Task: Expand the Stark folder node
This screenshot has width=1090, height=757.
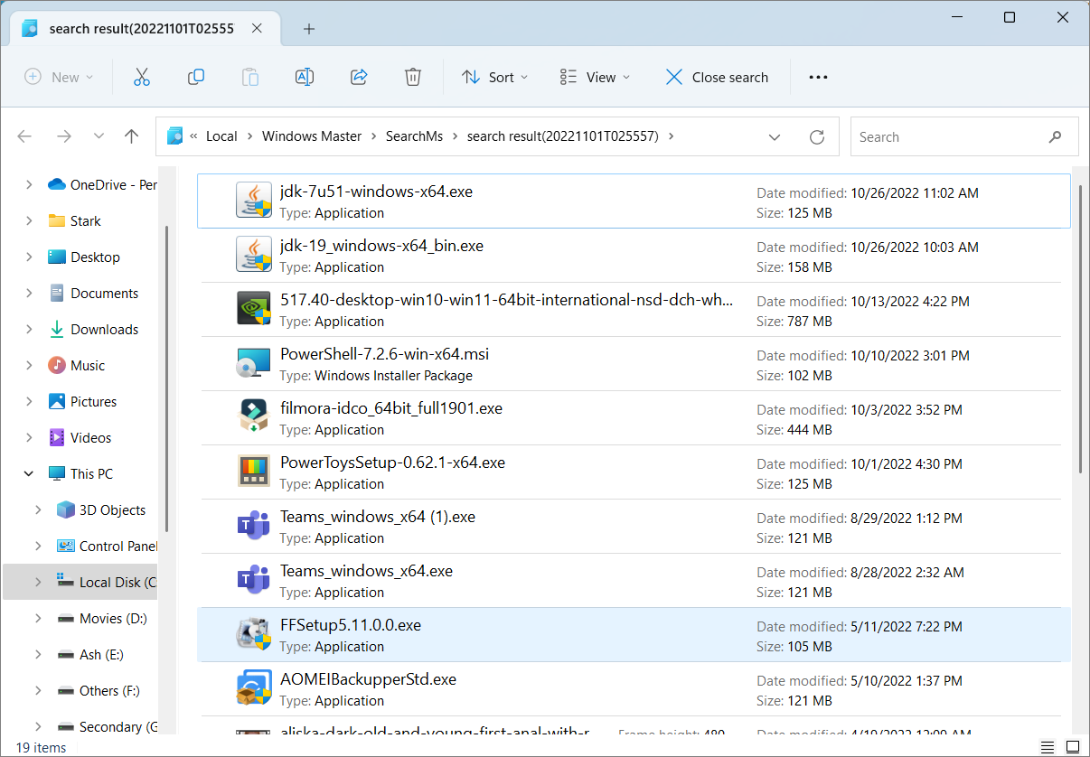Action: coord(29,220)
